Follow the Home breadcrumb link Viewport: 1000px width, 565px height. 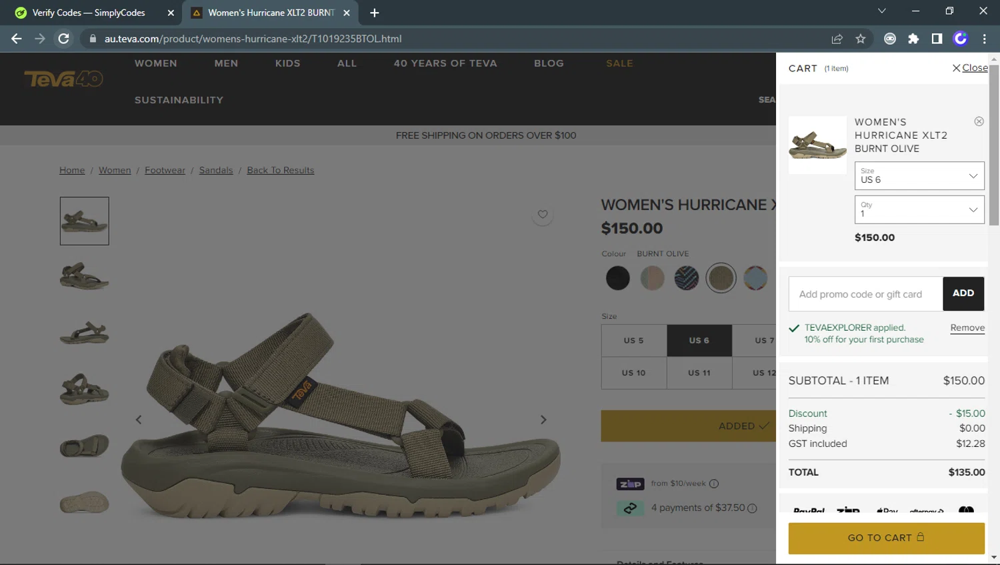coord(72,170)
